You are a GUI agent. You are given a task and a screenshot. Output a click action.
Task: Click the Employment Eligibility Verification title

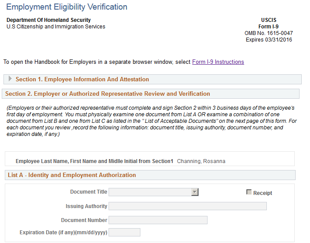67,7
